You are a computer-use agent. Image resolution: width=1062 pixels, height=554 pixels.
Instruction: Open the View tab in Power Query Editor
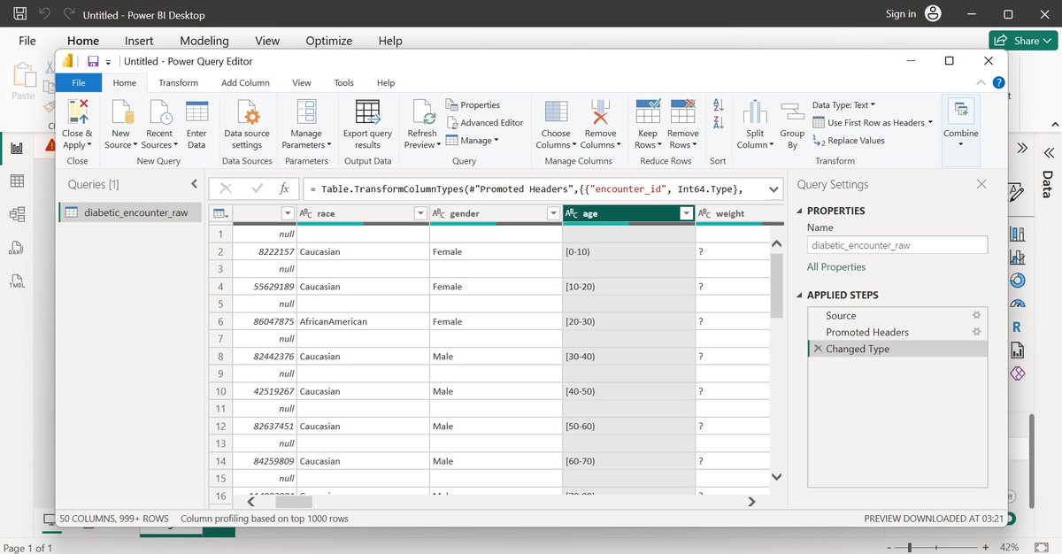click(x=302, y=82)
